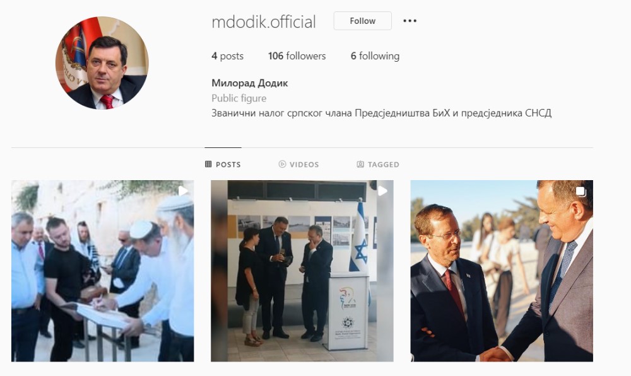
Task: Click the 4 posts count
Action: click(227, 56)
